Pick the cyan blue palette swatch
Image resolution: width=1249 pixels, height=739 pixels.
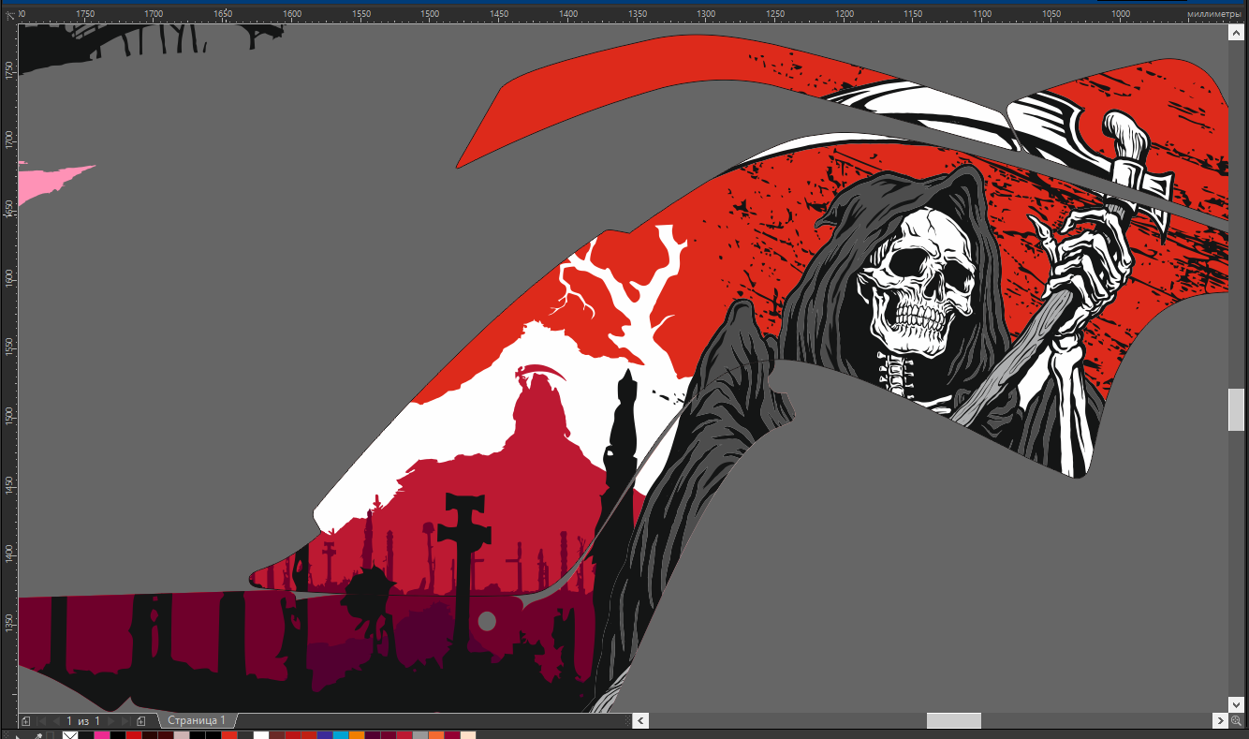point(341,736)
